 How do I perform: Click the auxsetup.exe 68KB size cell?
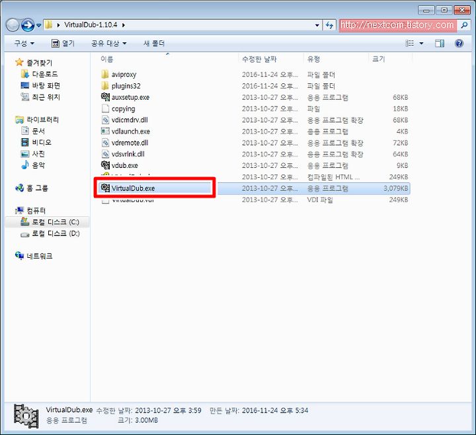click(400, 97)
